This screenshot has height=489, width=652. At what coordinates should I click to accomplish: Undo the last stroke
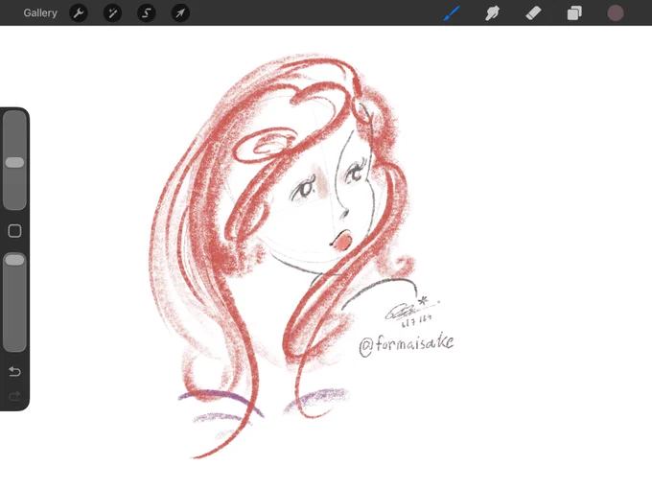[x=14, y=371]
